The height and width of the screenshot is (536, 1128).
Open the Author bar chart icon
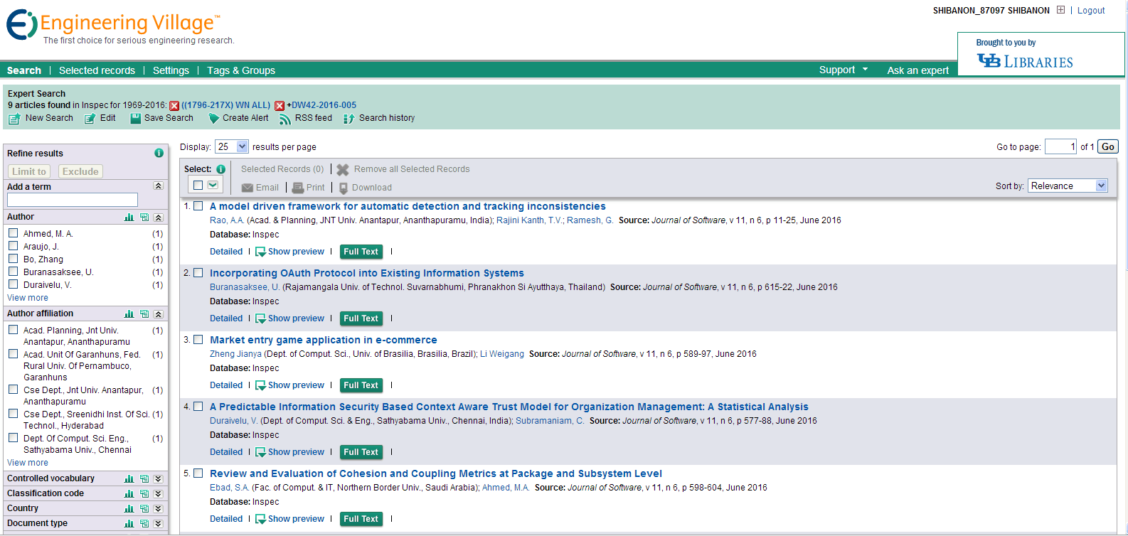pyautogui.click(x=129, y=217)
